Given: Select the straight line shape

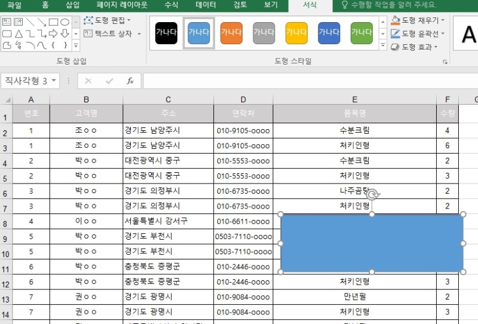Looking at the screenshot, I should click(30, 22).
